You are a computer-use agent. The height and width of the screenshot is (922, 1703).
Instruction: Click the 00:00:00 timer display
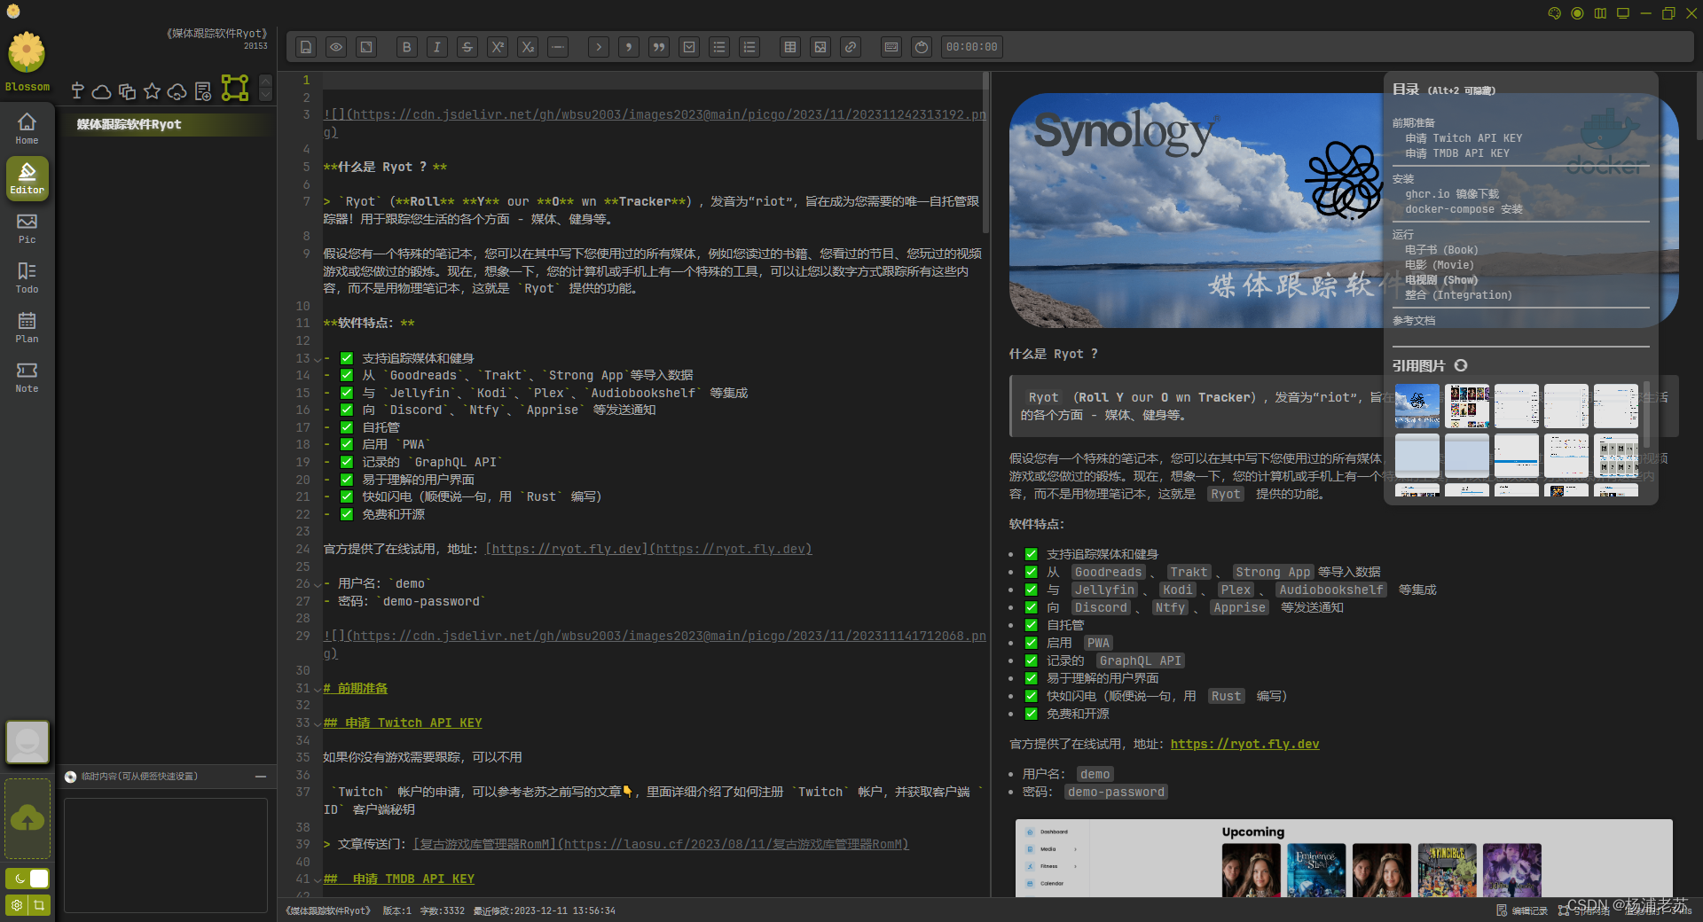pos(971,47)
